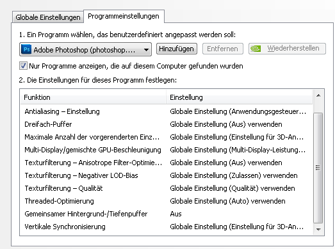The image size is (335, 249).
Task: Open Antialiasing – Einstellung setting value dropdown
Action: click(x=238, y=111)
